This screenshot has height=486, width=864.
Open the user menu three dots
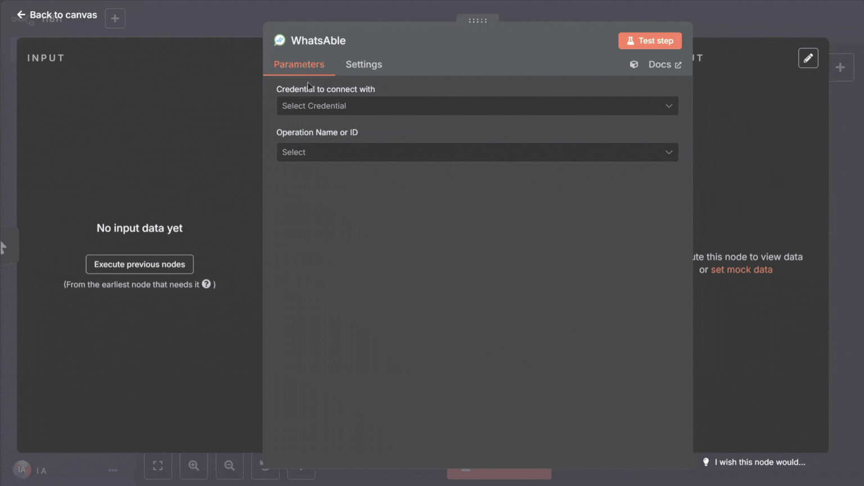click(113, 470)
